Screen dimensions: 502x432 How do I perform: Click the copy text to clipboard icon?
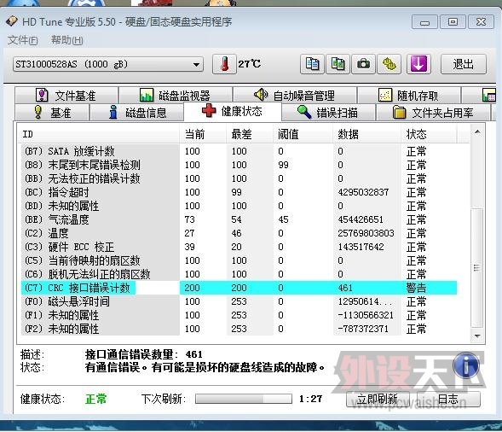tap(312, 64)
